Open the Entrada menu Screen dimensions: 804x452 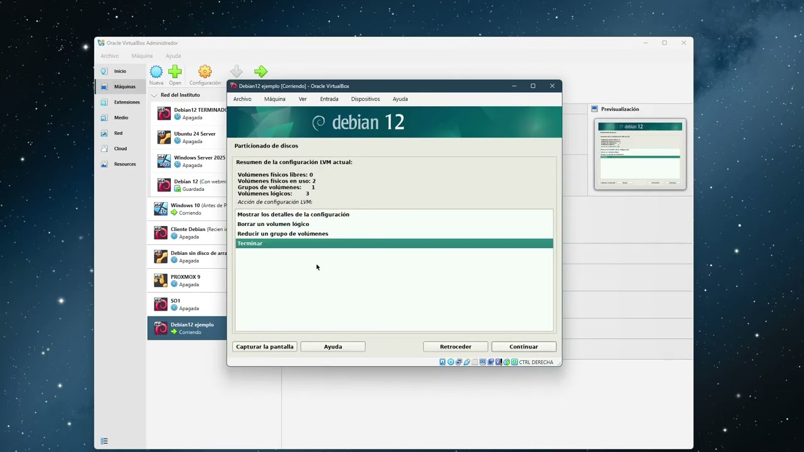(329, 99)
